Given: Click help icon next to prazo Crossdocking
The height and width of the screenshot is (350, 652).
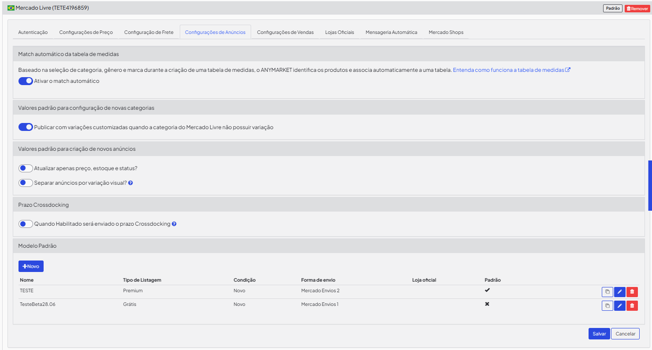Looking at the screenshot, I should tap(174, 224).
